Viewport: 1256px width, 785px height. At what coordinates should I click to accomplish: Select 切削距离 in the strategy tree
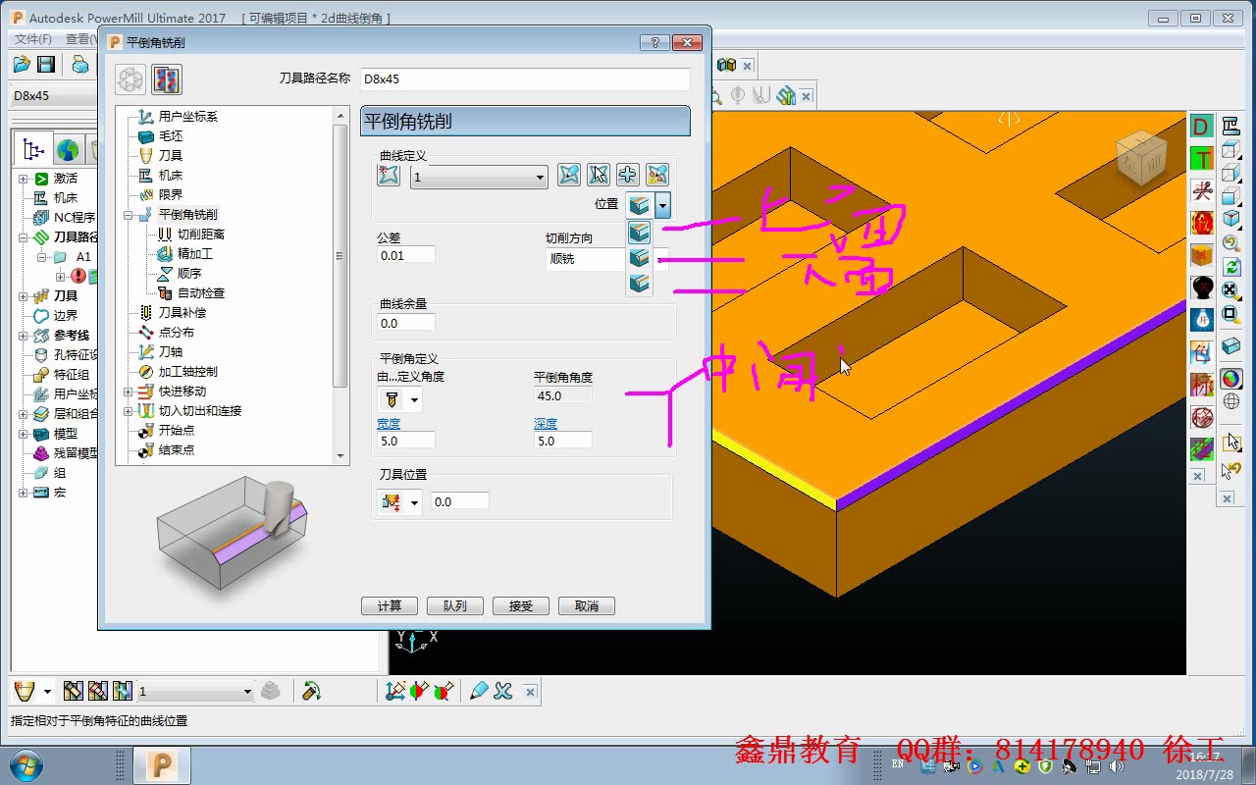200,234
